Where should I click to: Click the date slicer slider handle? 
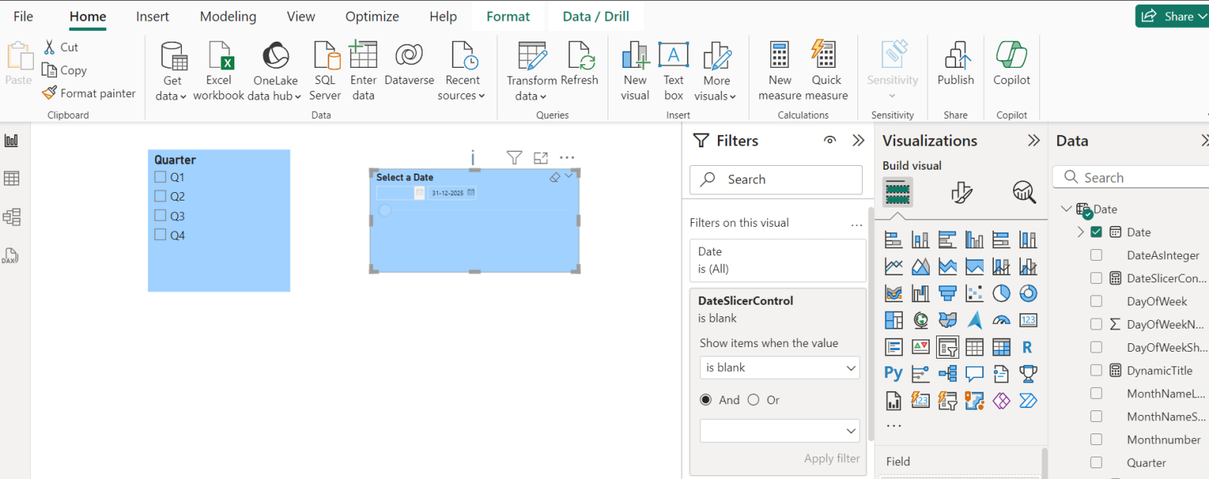pyautogui.click(x=386, y=210)
